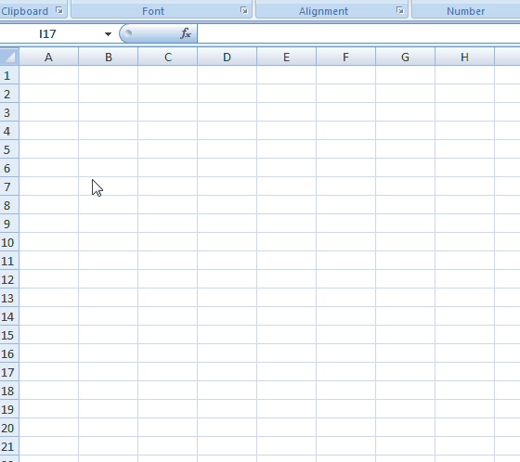
Task: Select row 8 header
Action: [x=9, y=205]
